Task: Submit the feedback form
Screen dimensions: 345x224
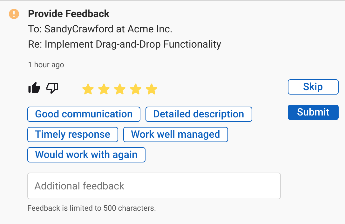Action: point(313,112)
